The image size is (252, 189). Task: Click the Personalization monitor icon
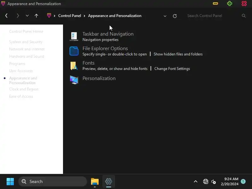click(x=74, y=80)
